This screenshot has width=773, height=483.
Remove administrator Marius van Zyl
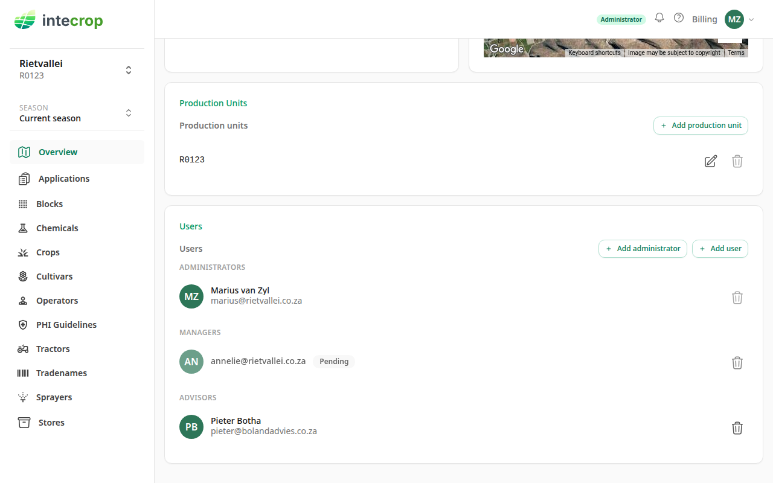coord(737,298)
